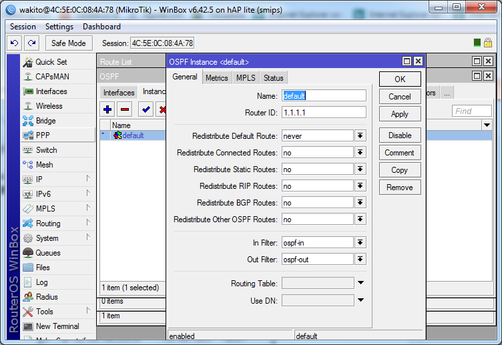Open the In Filter dropdown
Image resolution: width=502 pixels, height=345 pixels.
point(360,243)
